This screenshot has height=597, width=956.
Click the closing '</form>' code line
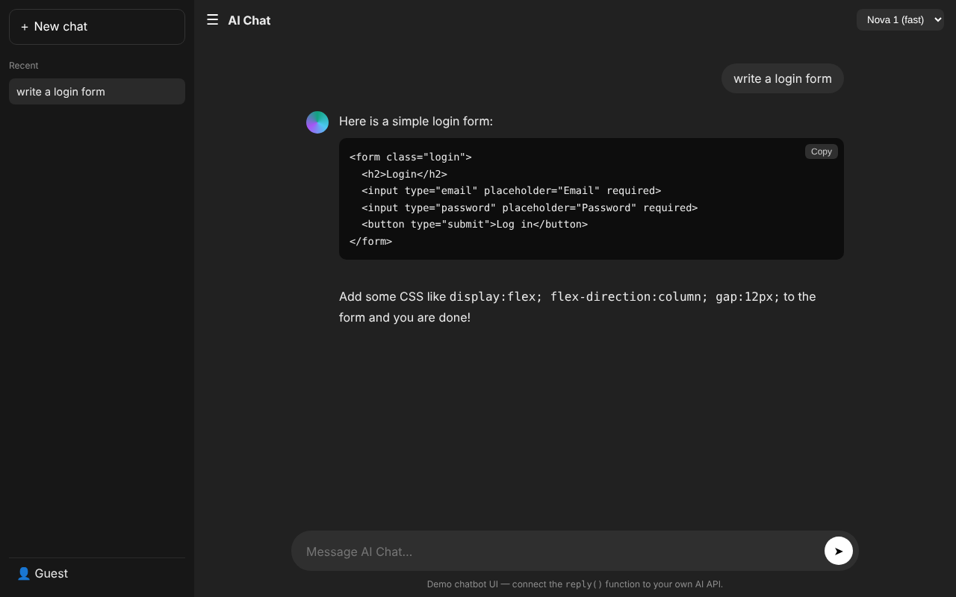tap(370, 241)
